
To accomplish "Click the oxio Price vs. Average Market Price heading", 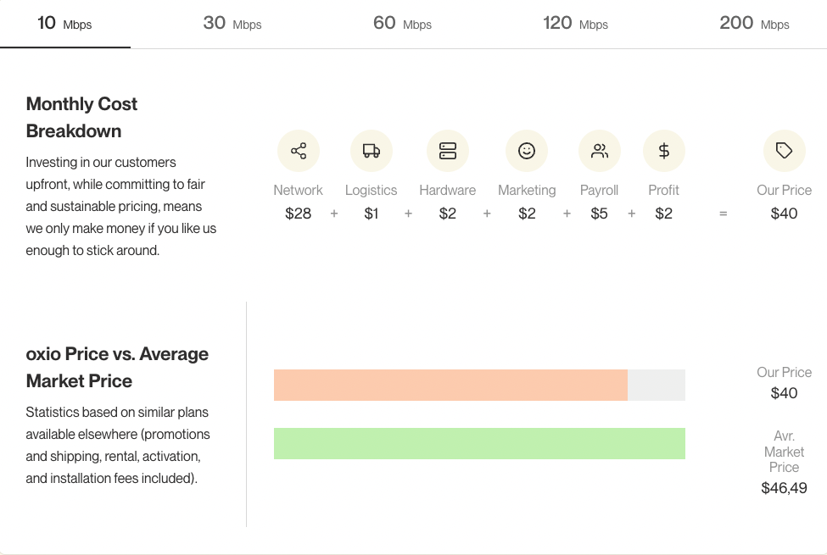I will [x=117, y=367].
